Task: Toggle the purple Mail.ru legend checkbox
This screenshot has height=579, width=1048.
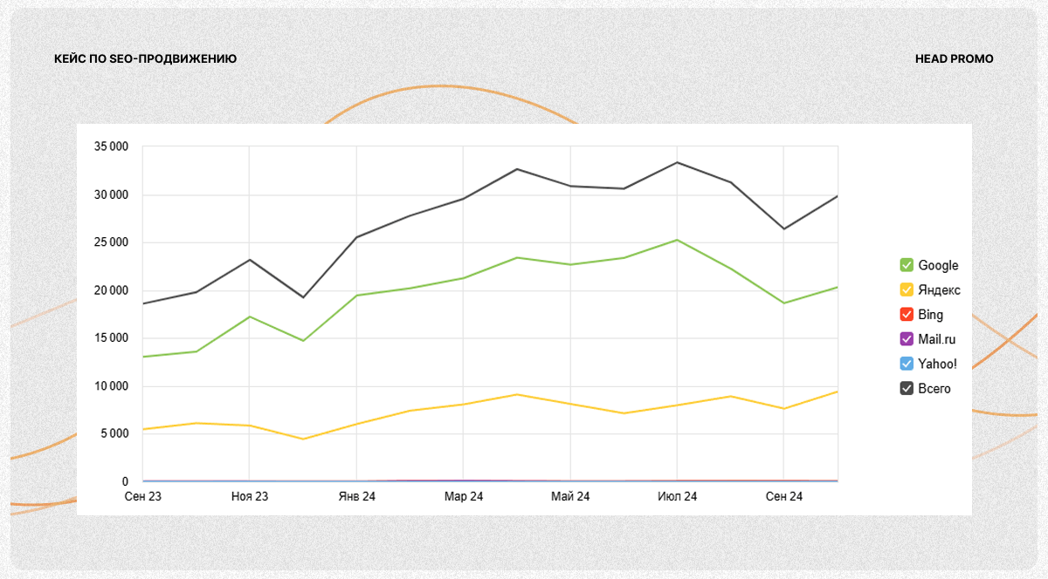Action: click(907, 339)
